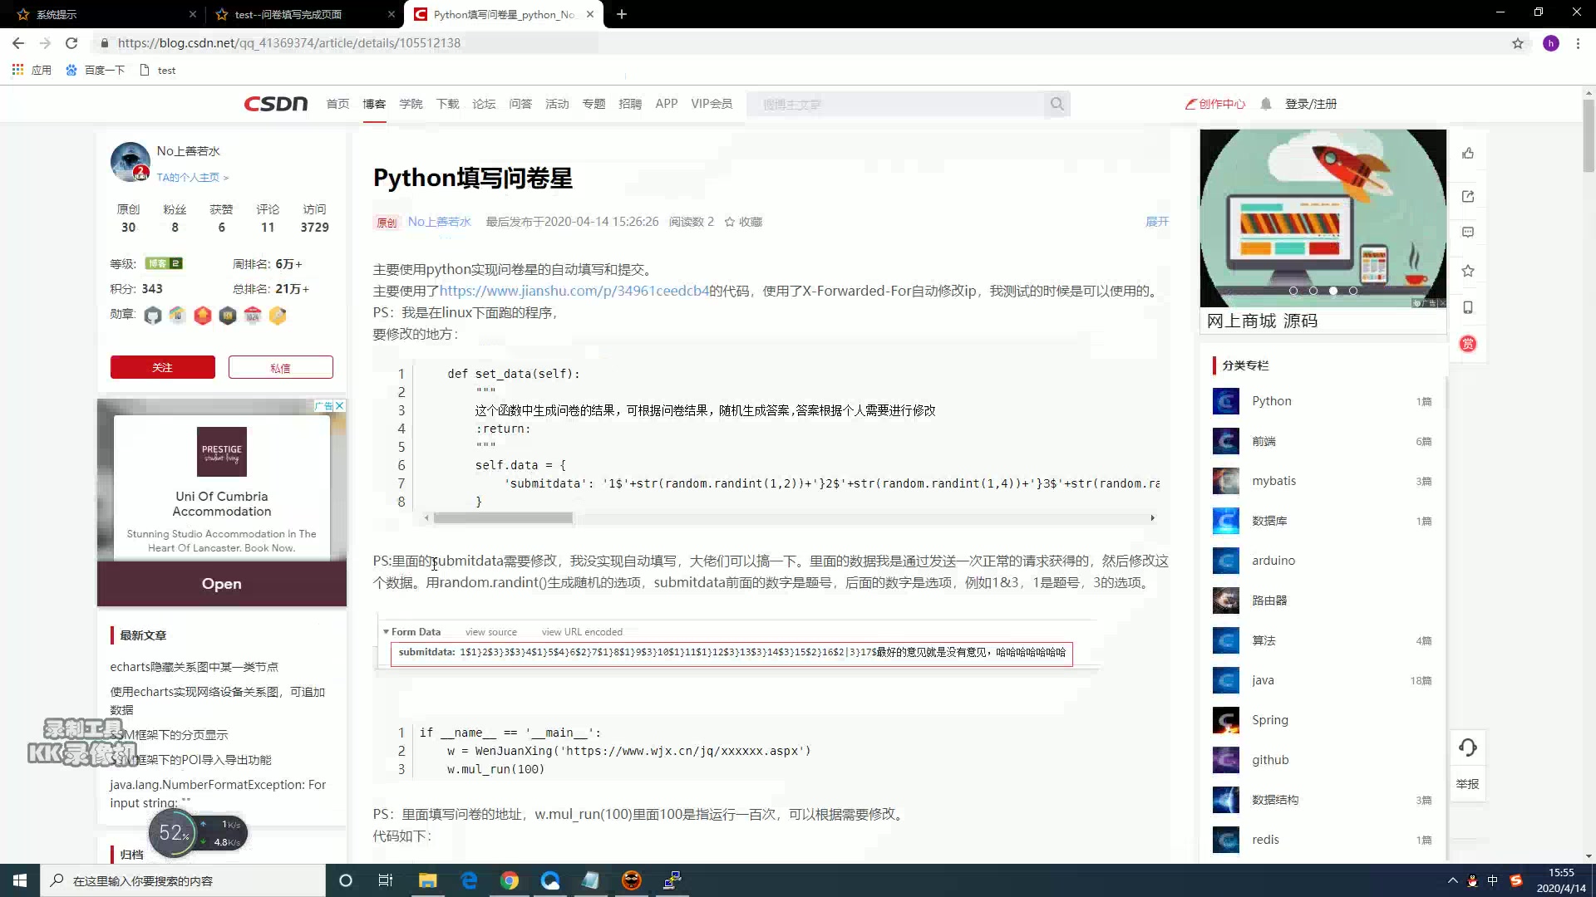This screenshot has height=897, width=1596.
Task: Switch to the test questionnaire browser tab
Action: [x=288, y=14]
